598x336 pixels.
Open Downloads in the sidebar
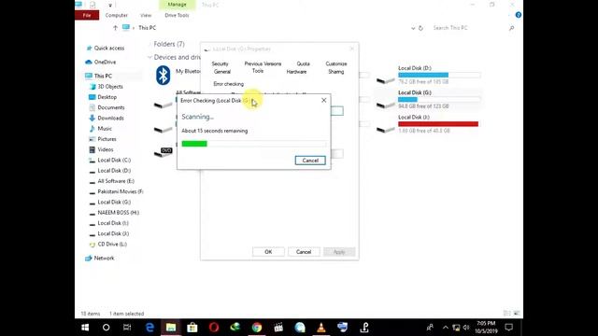click(110, 119)
